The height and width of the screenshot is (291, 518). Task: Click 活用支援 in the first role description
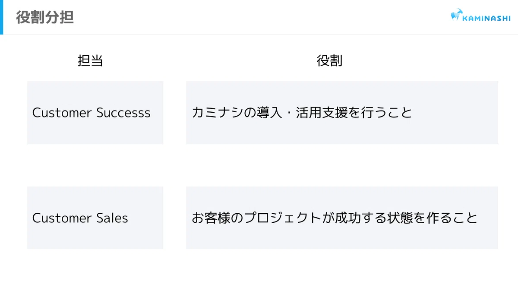(322, 113)
